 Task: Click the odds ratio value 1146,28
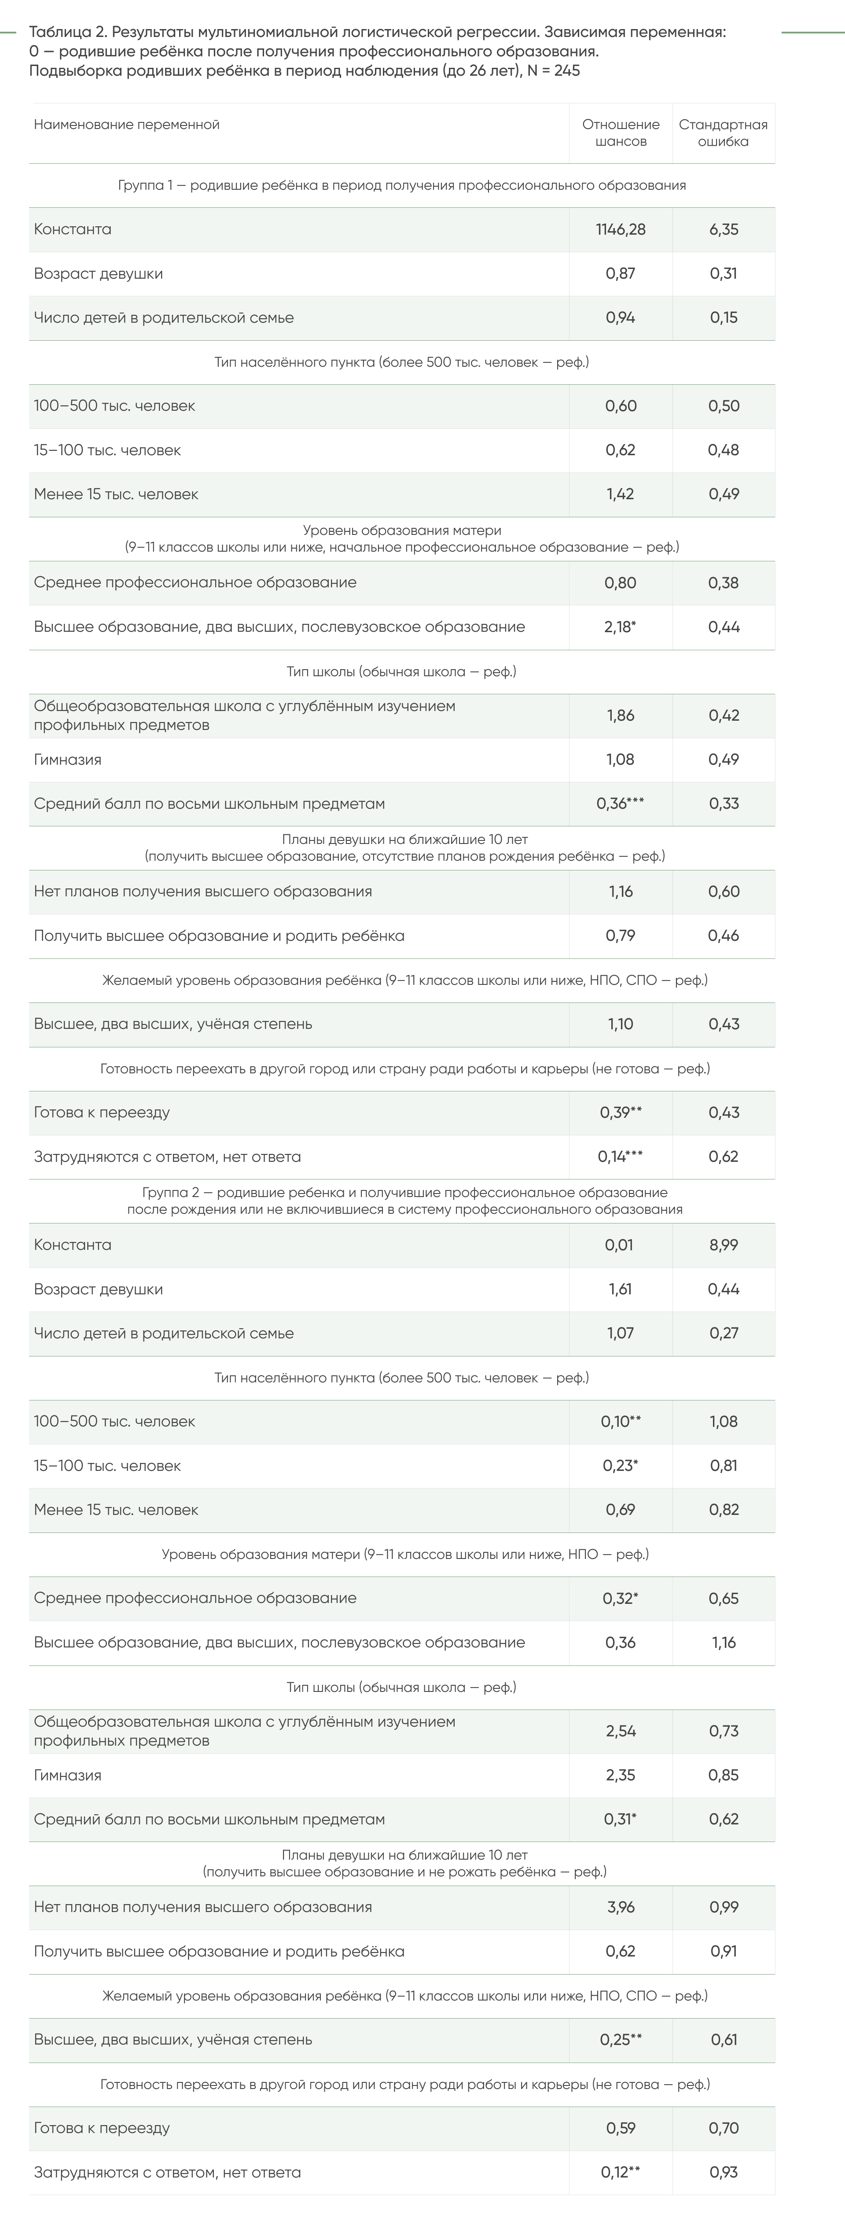click(x=621, y=230)
